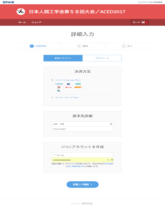Select 新規アカウント tab

click(63, 58)
